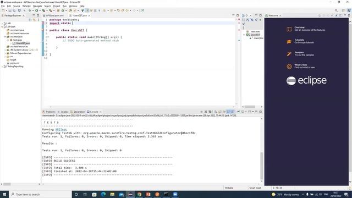Toggle Block Selection Mode in main toolbar
The image size is (352, 198).
(95, 10)
